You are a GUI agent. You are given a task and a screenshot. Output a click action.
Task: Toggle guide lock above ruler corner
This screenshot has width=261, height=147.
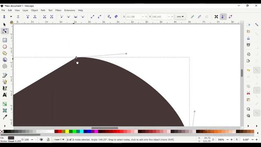(11, 22)
